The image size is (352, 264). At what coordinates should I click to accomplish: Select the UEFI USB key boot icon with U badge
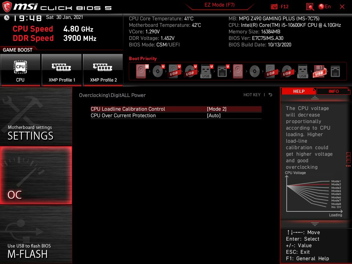point(207,71)
